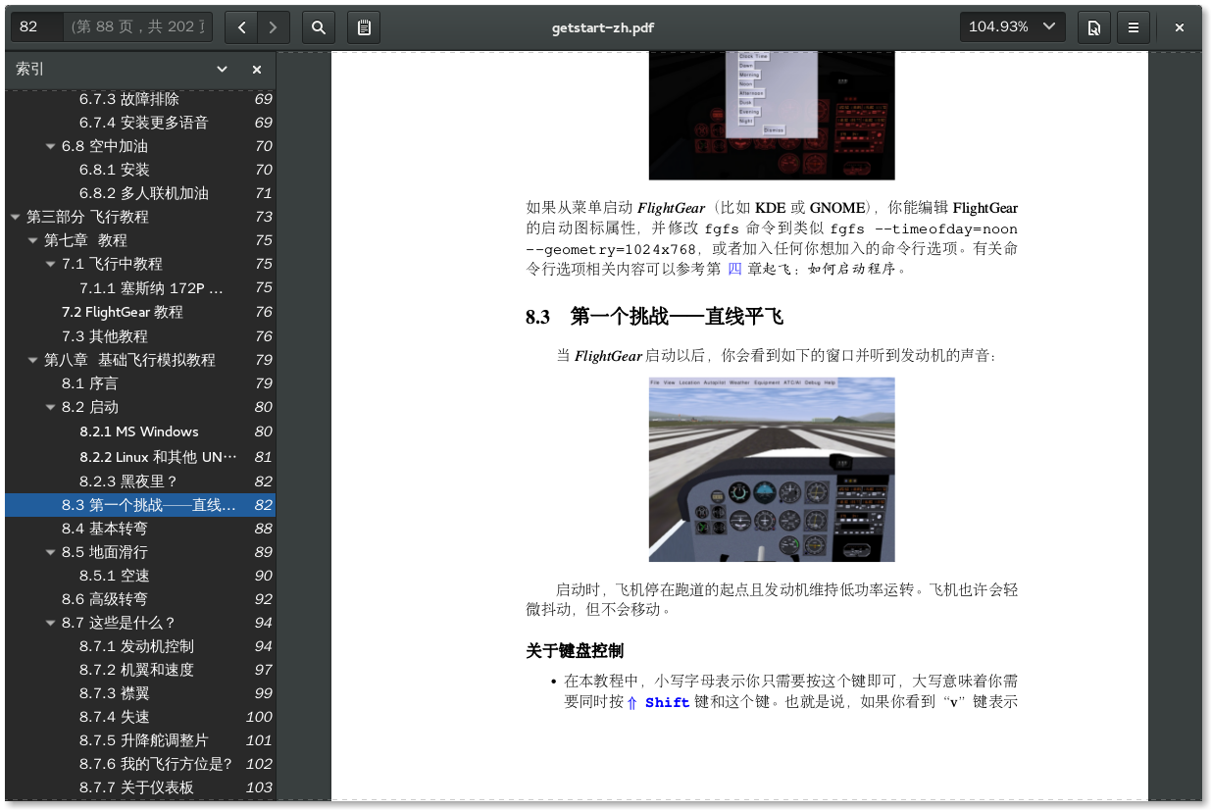The width and height of the screenshot is (1211, 810).
Task: Click the 关于键盘控制 subheading
Action: click(x=575, y=651)
